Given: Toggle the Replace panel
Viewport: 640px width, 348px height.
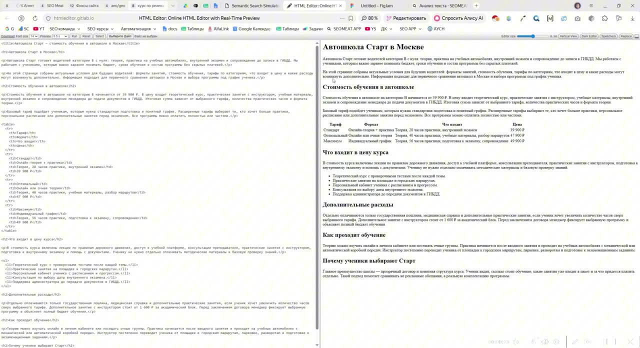Looking at the screenshot, I should 626,36.
